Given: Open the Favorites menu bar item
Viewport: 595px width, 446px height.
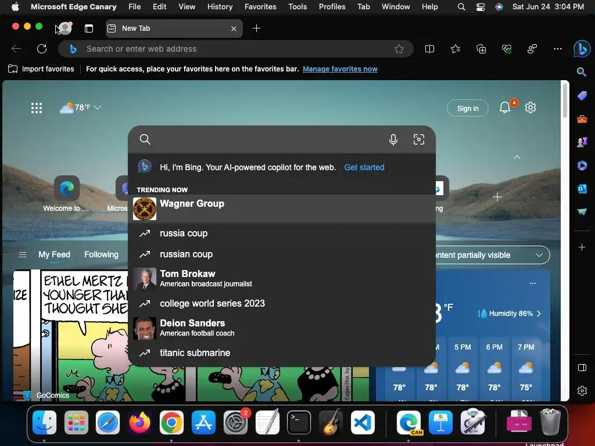Looking at the screenshot, I should pyautogui.click(x=260, y=6).
